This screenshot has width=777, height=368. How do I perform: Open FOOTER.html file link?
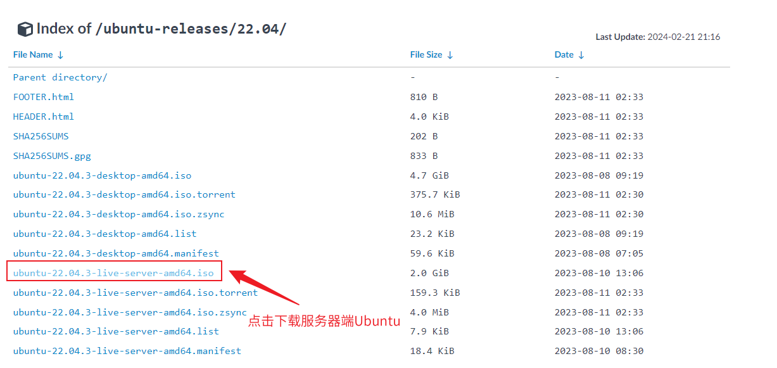tap(43, 97)
